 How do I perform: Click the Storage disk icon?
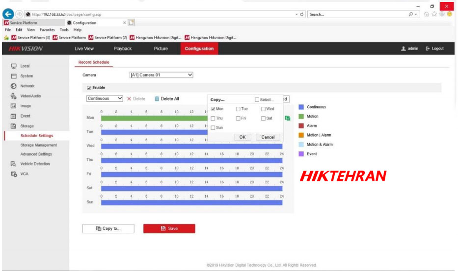(x=13, y=126)
